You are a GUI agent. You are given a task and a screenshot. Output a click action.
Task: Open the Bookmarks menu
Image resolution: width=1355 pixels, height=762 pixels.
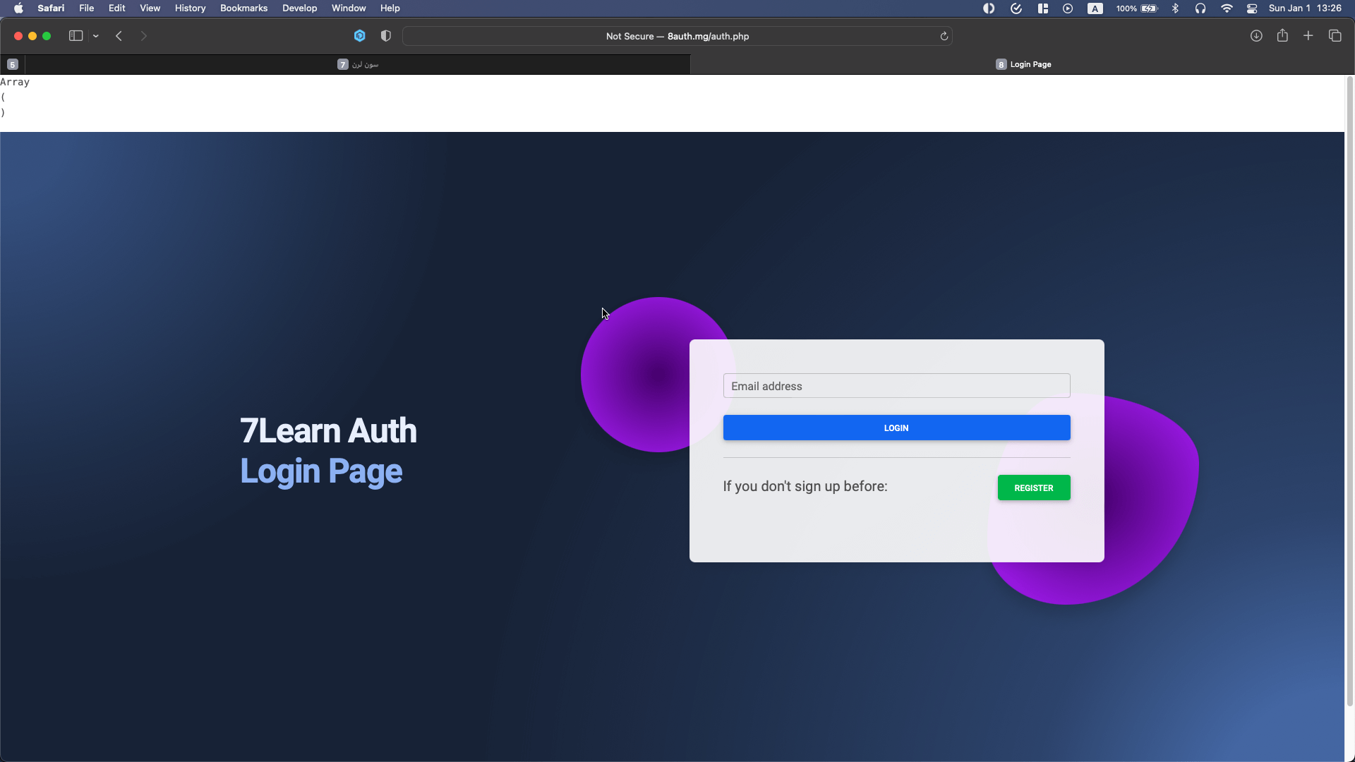(x=244, y=8)
